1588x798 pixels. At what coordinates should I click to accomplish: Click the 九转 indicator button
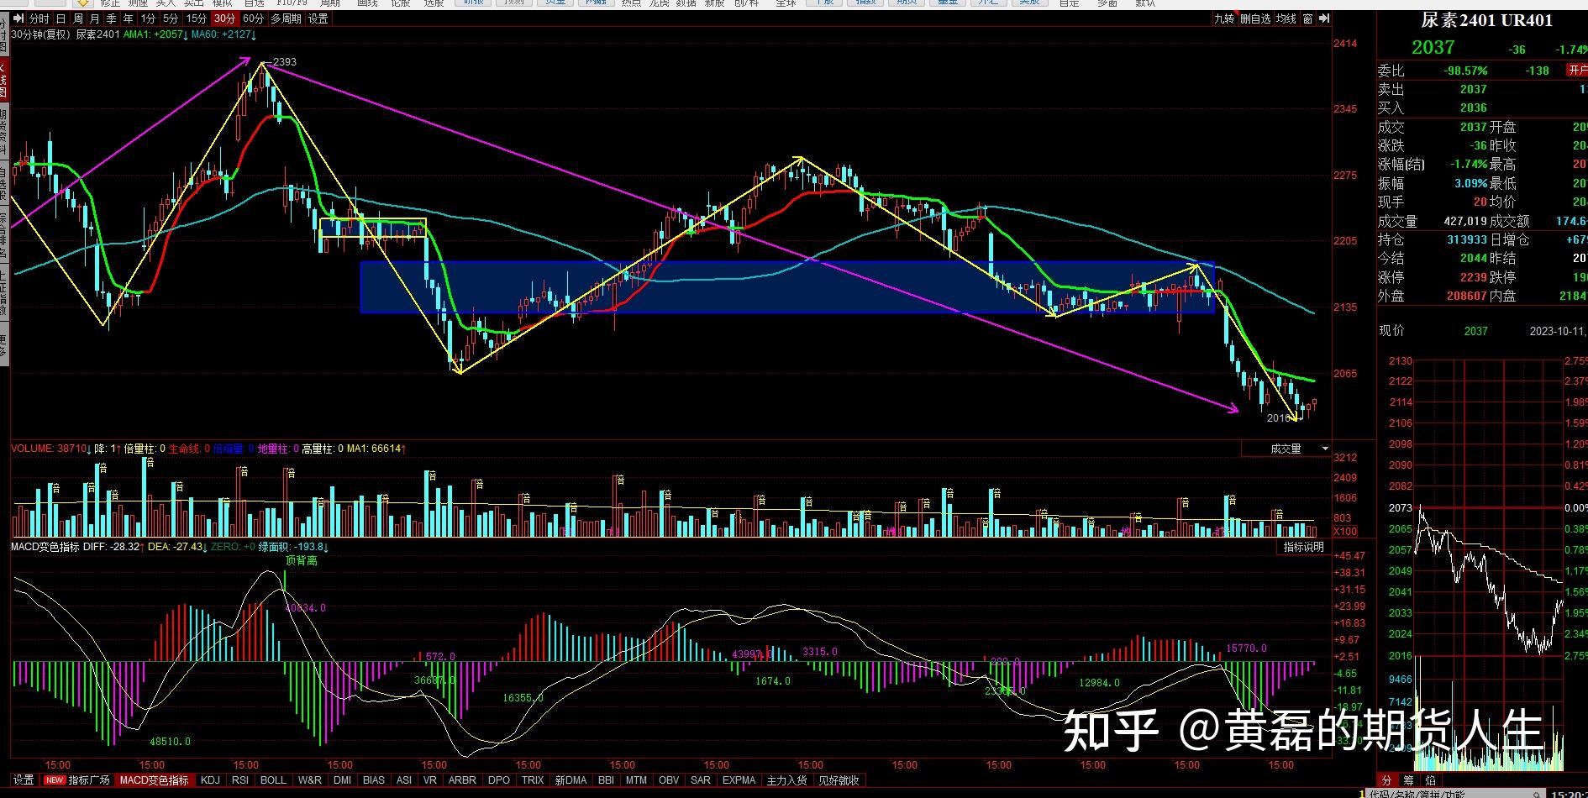[x=1224, y=18]
